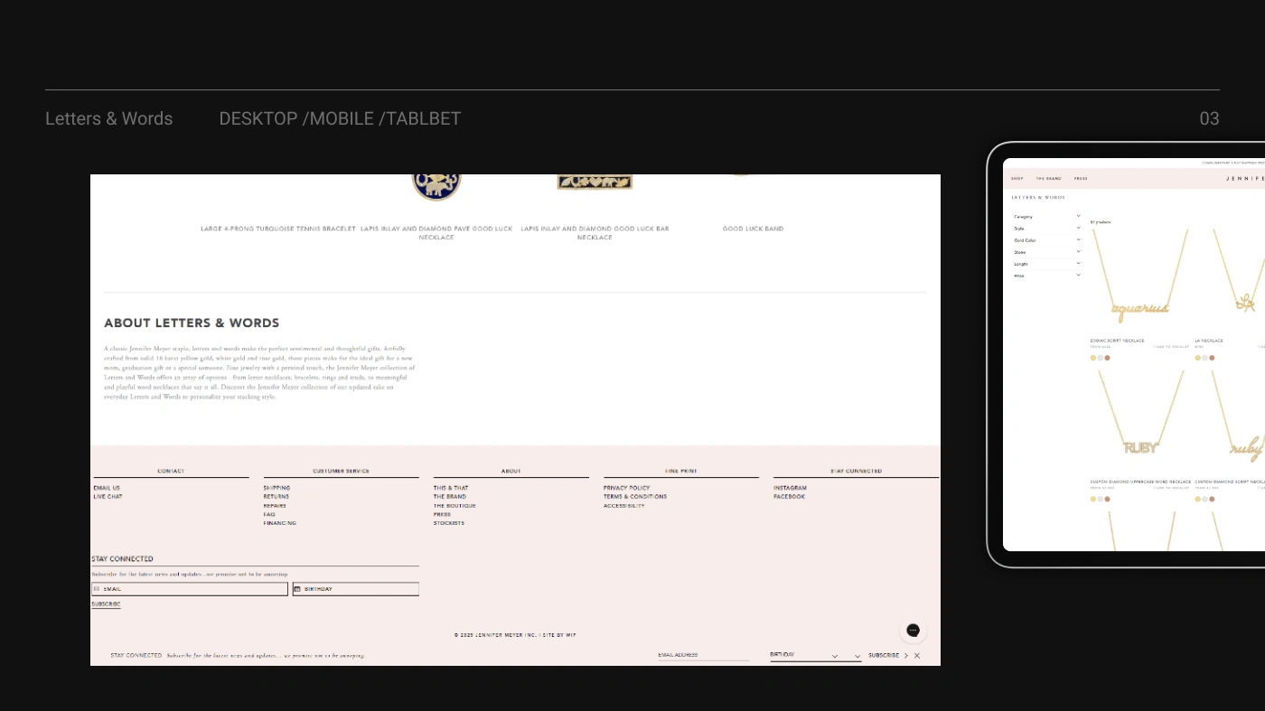Screen dimensions: 1265x711
Task: Expand the Price filter on the tablet
Action: pos(1046,276)
